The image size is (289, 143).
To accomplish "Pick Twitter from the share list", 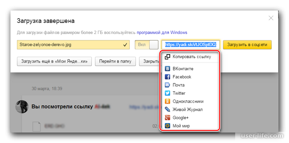I will pos(190,93).
